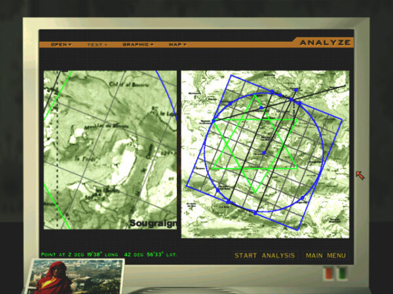Click the ANALYZE header label

click(325, 43)
